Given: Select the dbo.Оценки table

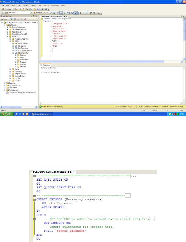Looking at the screenshot, I should click(22, 46).
